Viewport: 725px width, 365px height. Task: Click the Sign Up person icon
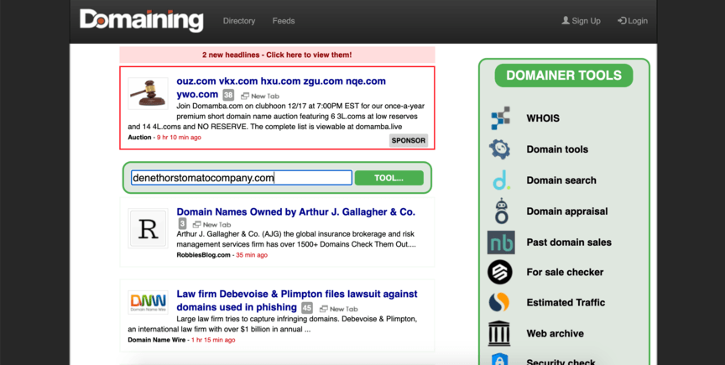[566, 20]
